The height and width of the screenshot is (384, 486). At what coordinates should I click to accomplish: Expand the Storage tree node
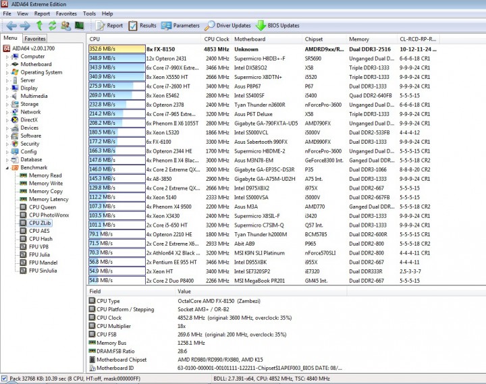point(7,105)
